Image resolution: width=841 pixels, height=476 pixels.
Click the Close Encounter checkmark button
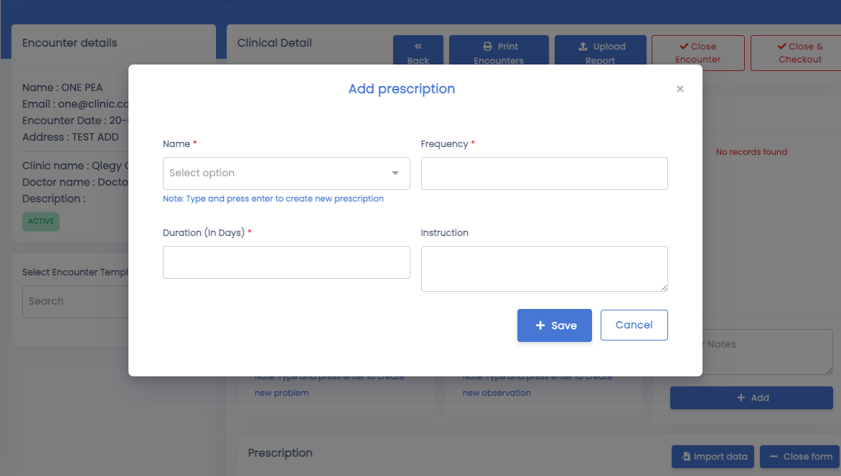coord(697,53)
